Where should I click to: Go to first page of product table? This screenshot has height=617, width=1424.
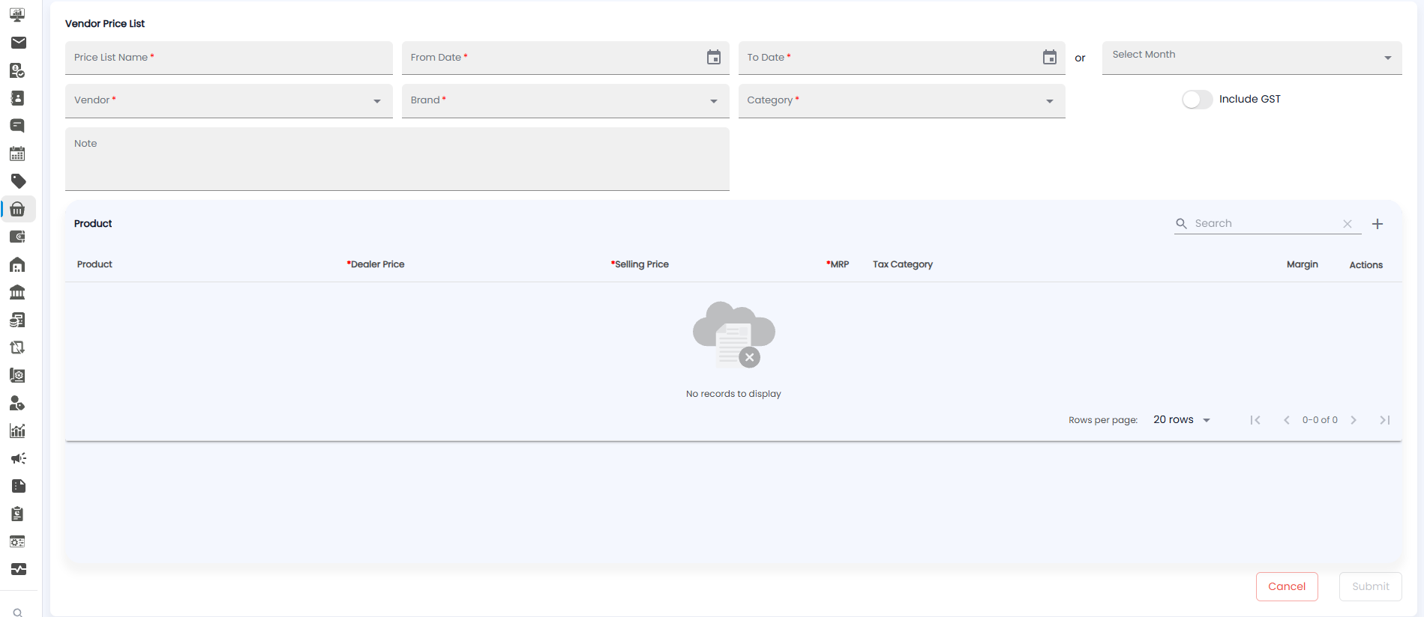pos(1255,420)
